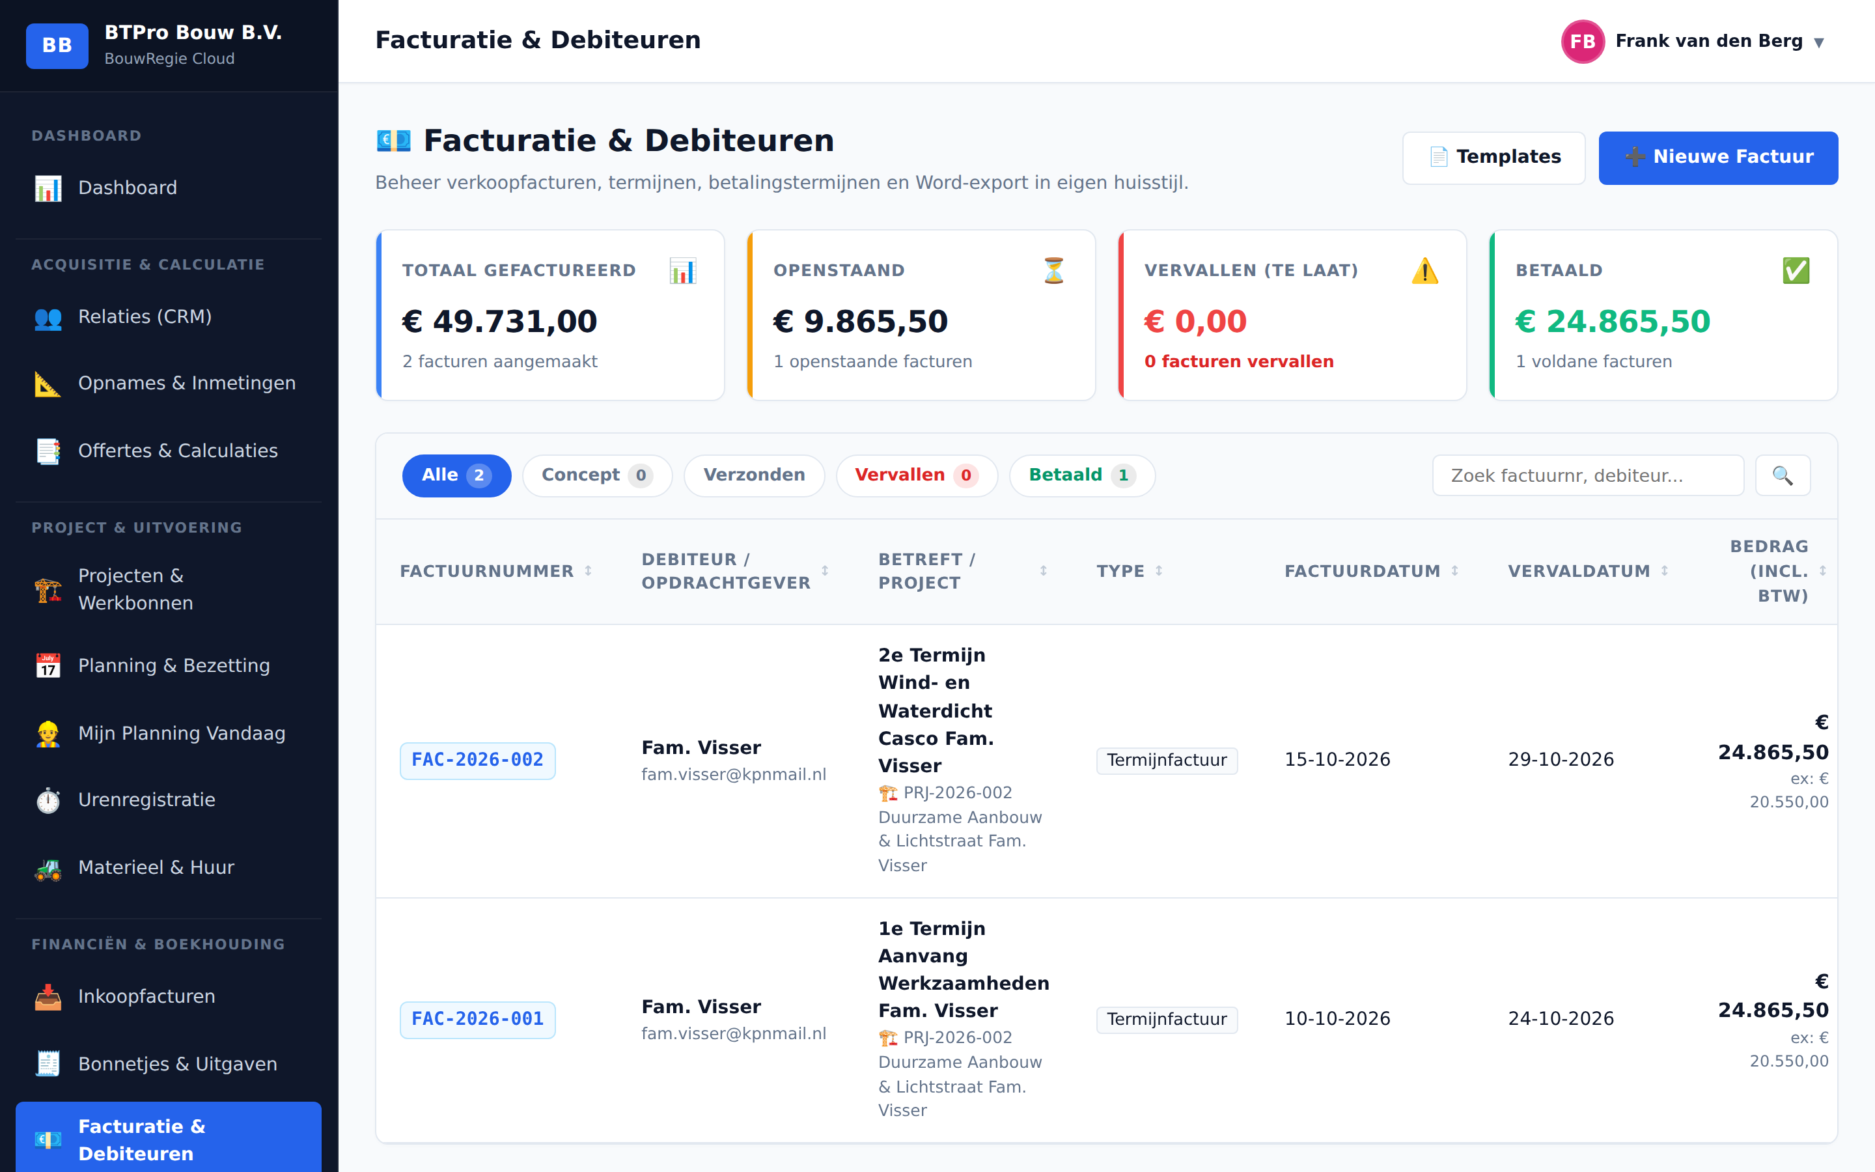Show the Vervallen invoices tab
This screenshot has width=1875, height=1172.
pyautogui.click(x=917, y=475)
